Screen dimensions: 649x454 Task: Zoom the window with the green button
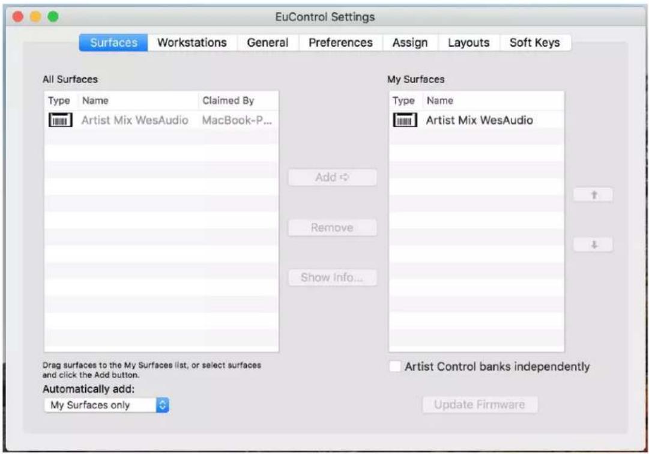click(x=53, y=17)
